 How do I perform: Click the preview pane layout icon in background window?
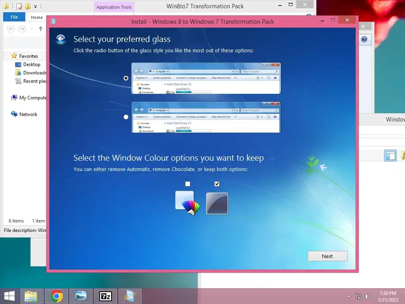(390, 156)
